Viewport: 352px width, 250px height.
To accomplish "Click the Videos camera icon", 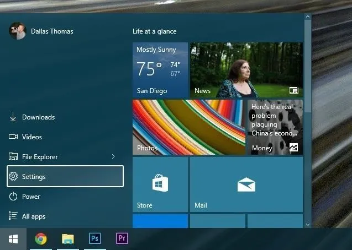I will 13,137.
